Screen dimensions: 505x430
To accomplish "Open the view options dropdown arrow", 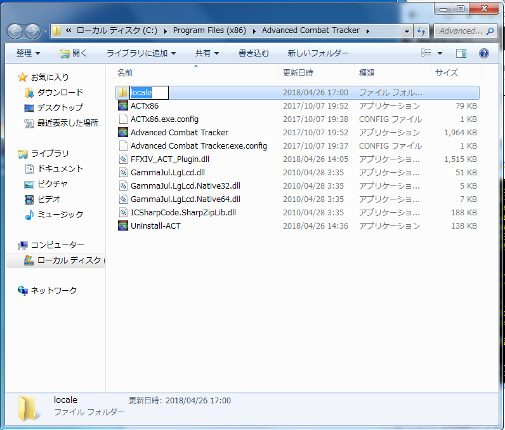I will (440, 53).
